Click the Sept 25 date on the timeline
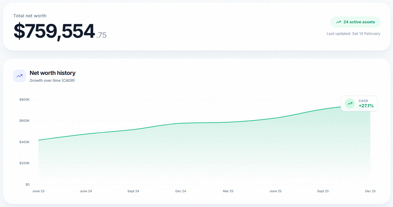 click(323, 191)
